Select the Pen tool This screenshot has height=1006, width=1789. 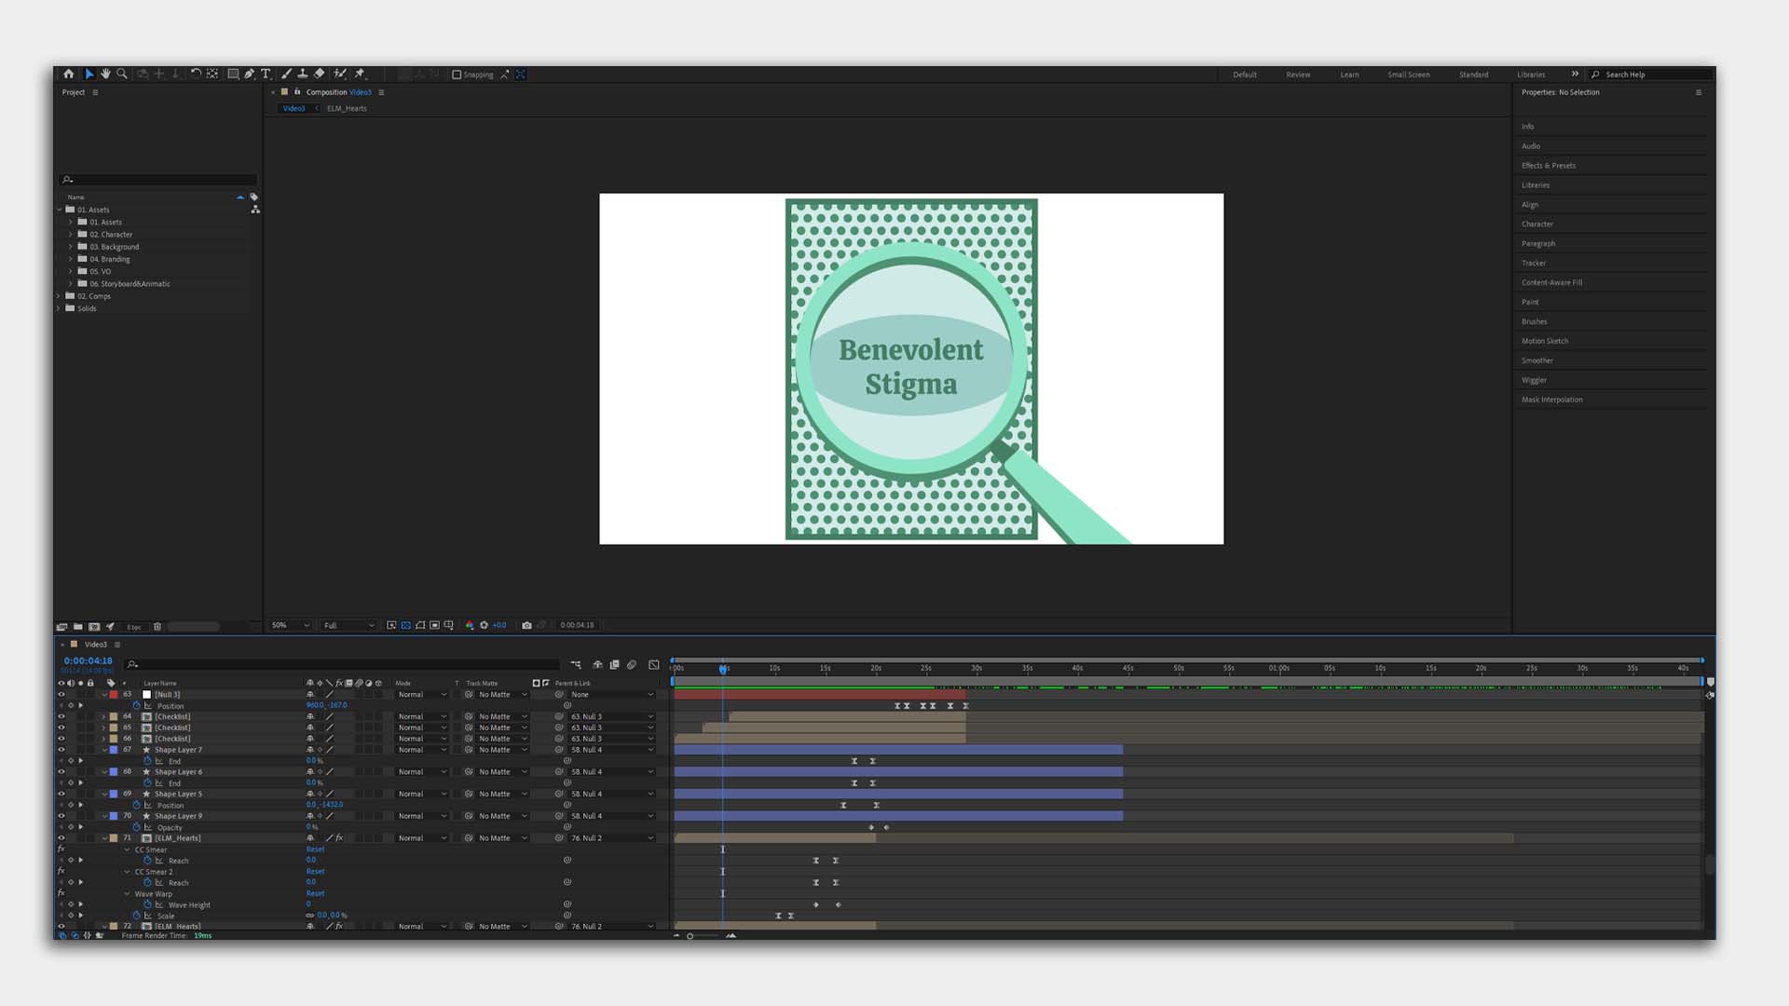250,74
